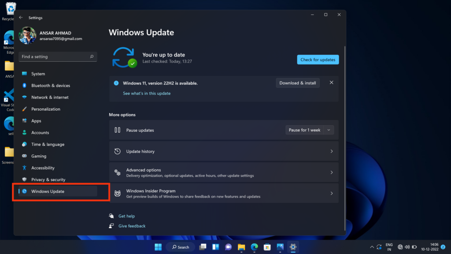Select Personalization in sidebar
The image size is (451, 254).
tap(58, 109)
